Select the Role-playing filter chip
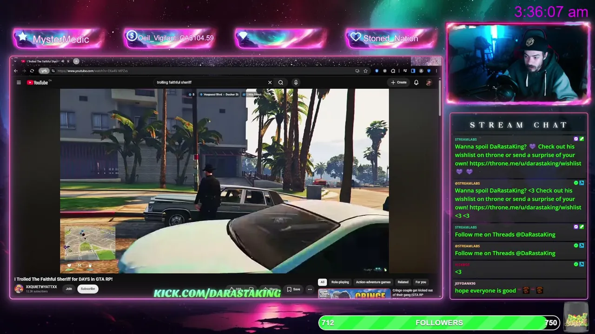The width and height of the screenshot is (595, 334). pos(340,282)
